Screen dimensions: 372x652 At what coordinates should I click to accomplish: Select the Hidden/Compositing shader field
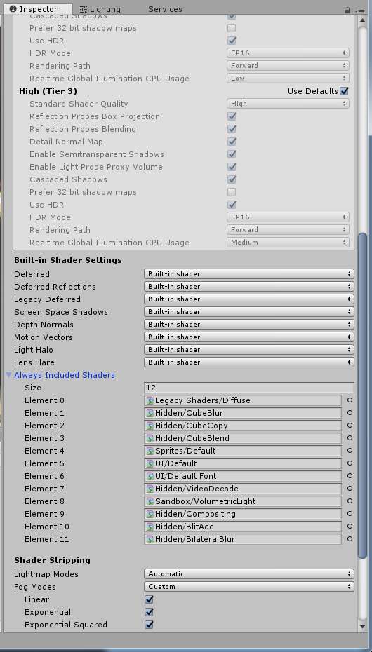coord(243,514)
